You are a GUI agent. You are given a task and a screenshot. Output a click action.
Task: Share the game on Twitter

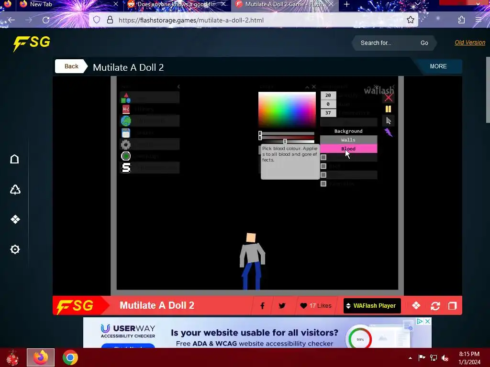pos(282,306)
